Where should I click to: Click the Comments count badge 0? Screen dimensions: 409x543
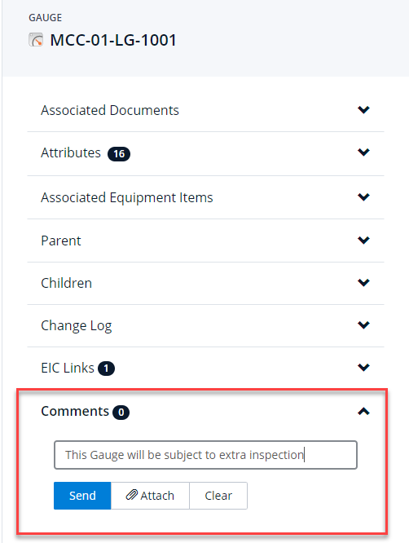coord(121,413)
